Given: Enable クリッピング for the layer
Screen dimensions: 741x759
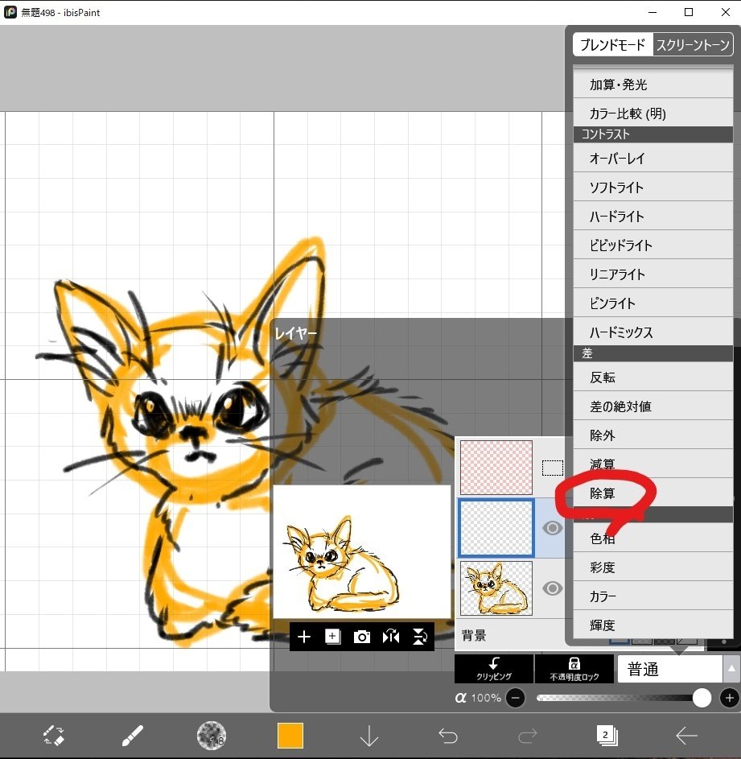Looking at the screenshot, I should 494,669.
